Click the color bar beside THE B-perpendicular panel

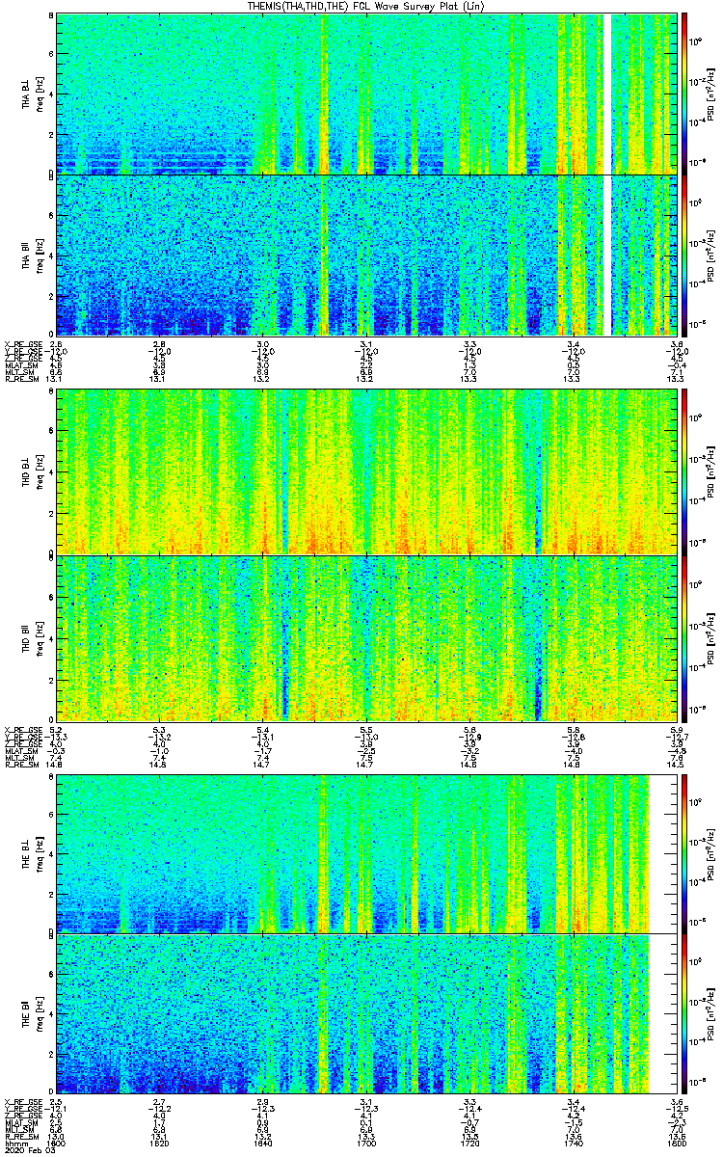click(684, 852)
